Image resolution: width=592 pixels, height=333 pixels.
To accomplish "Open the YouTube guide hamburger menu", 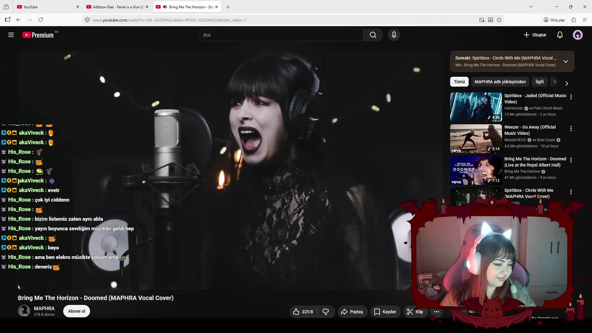I will point(11,35).
